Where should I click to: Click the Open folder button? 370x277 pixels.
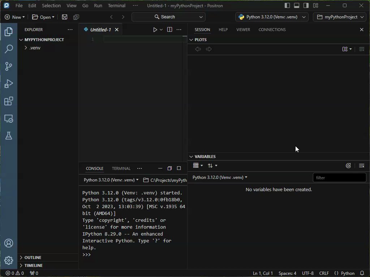[x=43, y=17]
